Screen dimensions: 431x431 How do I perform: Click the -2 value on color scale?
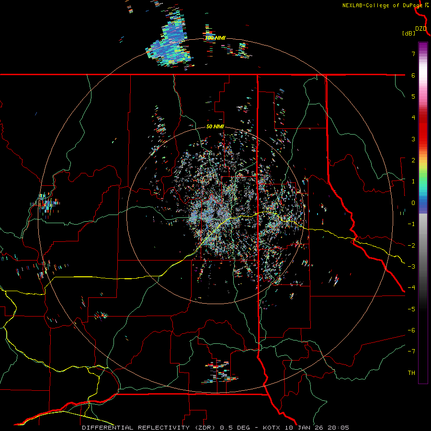411,246
